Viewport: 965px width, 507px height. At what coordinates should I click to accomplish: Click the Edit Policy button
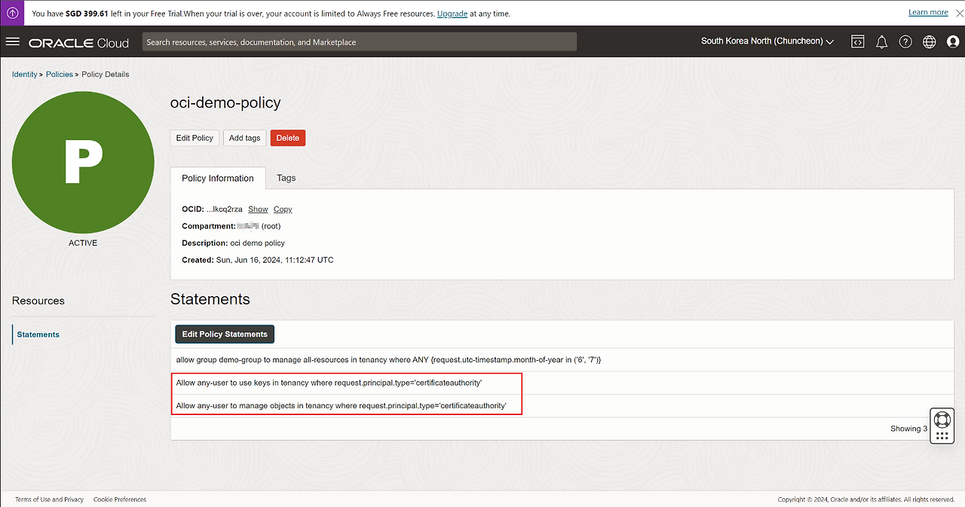point(195,138)
